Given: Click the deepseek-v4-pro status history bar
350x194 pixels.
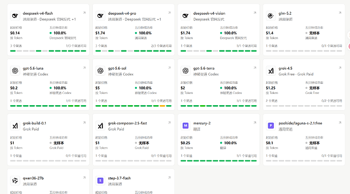Looking at the screenshot, I should 133,51.
